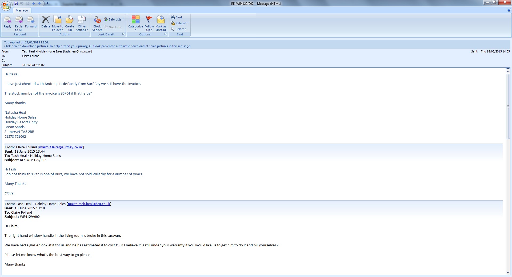This screenshot has height=277, width=512.
Task: Choose Reply to All
Action: point(19,23)
